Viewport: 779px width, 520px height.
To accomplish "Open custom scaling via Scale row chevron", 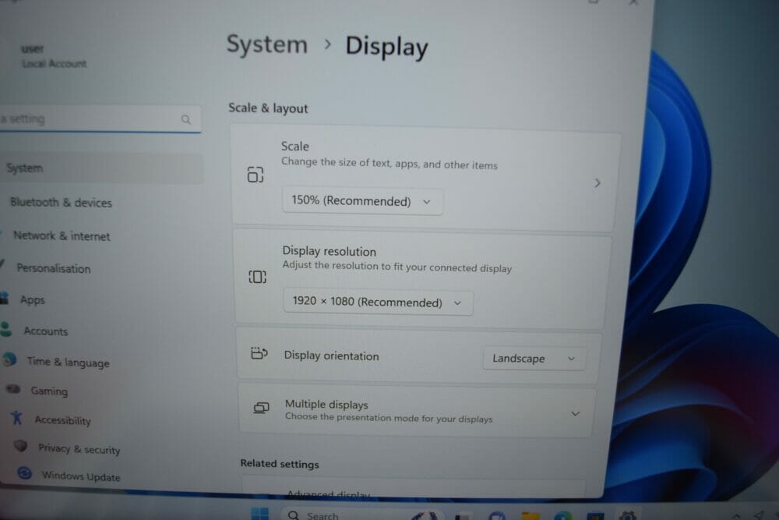I will coord(597,183).
